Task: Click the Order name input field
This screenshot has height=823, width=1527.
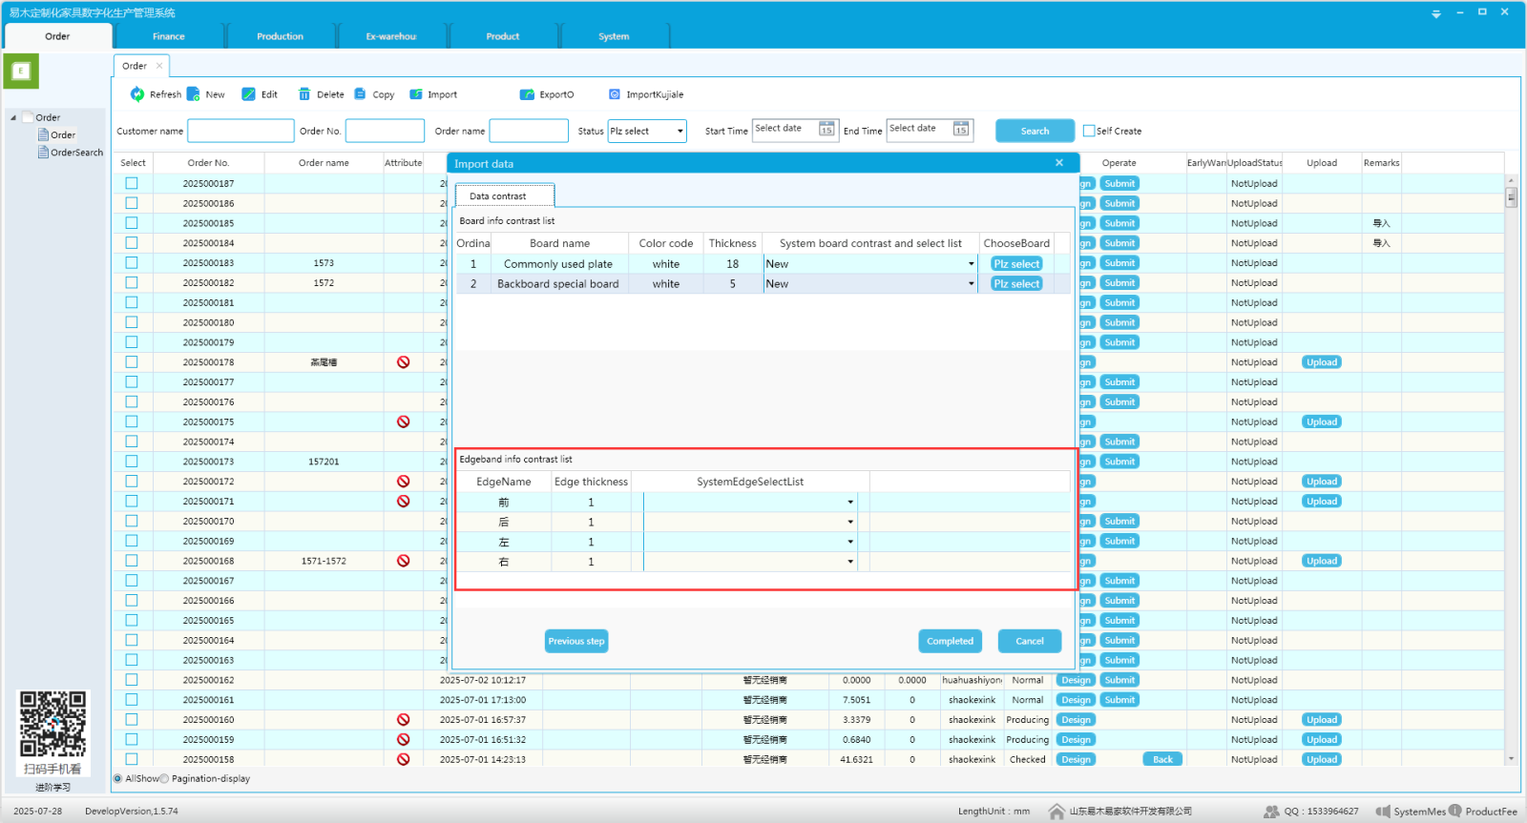Action: 529,131
